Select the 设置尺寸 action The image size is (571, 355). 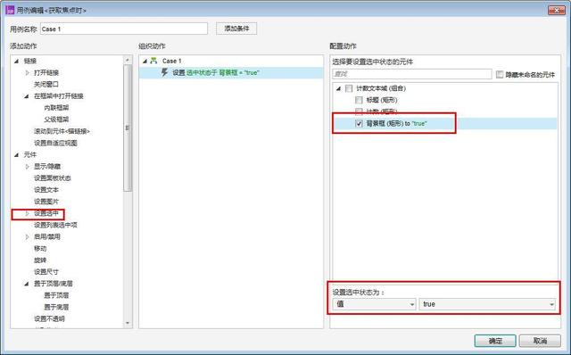(x=46, y=272)
